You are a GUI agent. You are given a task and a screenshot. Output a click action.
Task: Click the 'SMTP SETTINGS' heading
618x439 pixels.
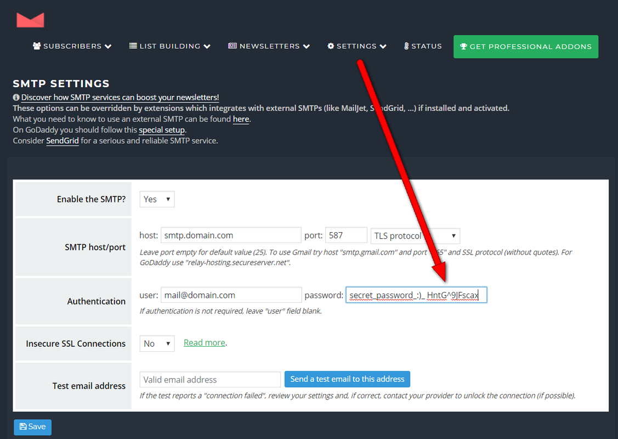tap(61, 83)
